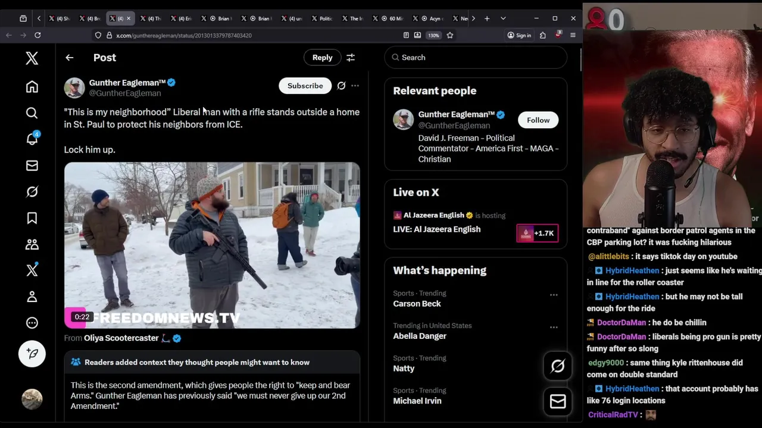762x428 pixels.
Task: Open Firefox hamburger application menu
Action: (573, 35)
